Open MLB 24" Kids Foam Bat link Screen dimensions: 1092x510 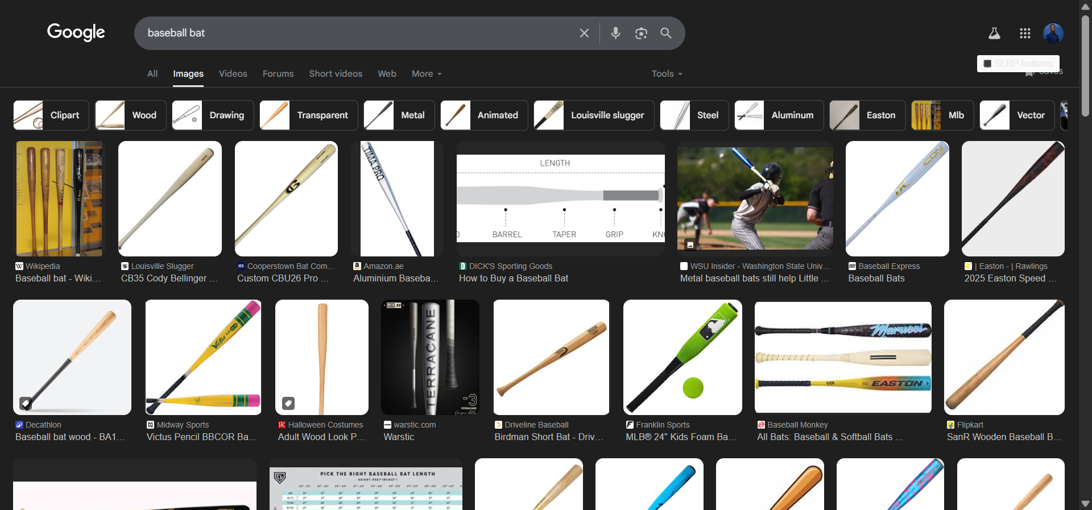[681, 437]
